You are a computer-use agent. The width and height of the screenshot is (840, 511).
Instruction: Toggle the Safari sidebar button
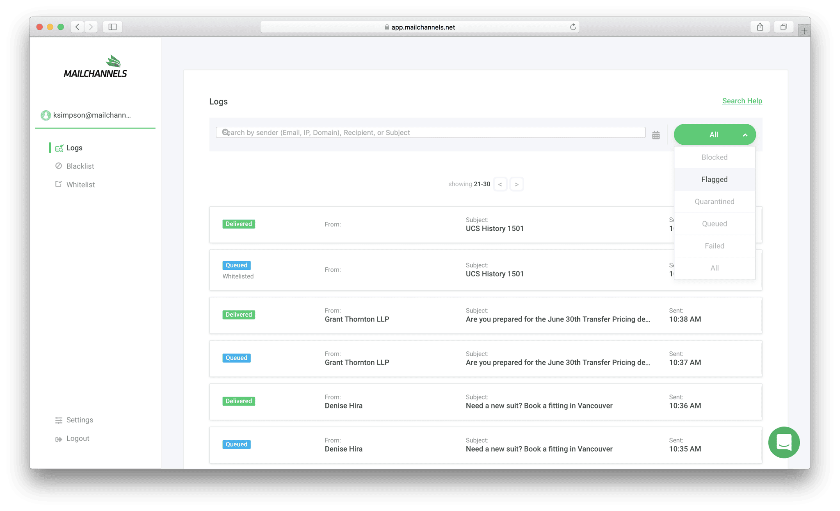pos(112,27)
